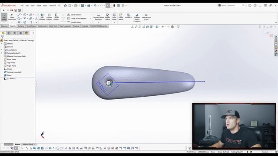Open Display/Delete Relations
Viewport: 278px width, 156px height.
(x=98, y=17)
